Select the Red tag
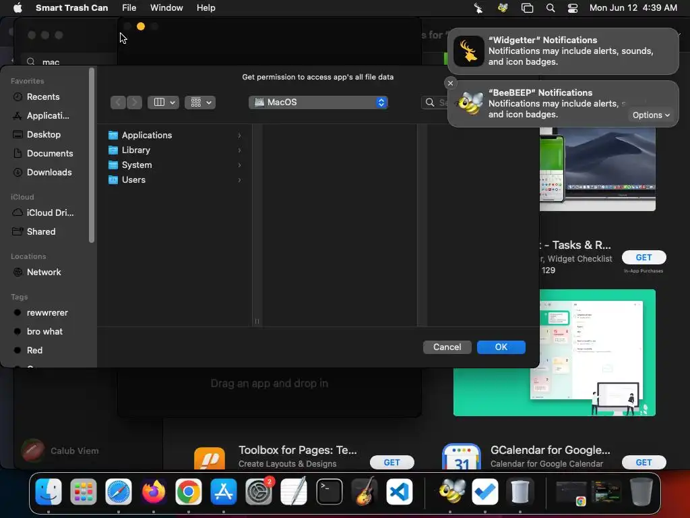The height and width of the screenshot is (518, 690). [x=34, y=351]
